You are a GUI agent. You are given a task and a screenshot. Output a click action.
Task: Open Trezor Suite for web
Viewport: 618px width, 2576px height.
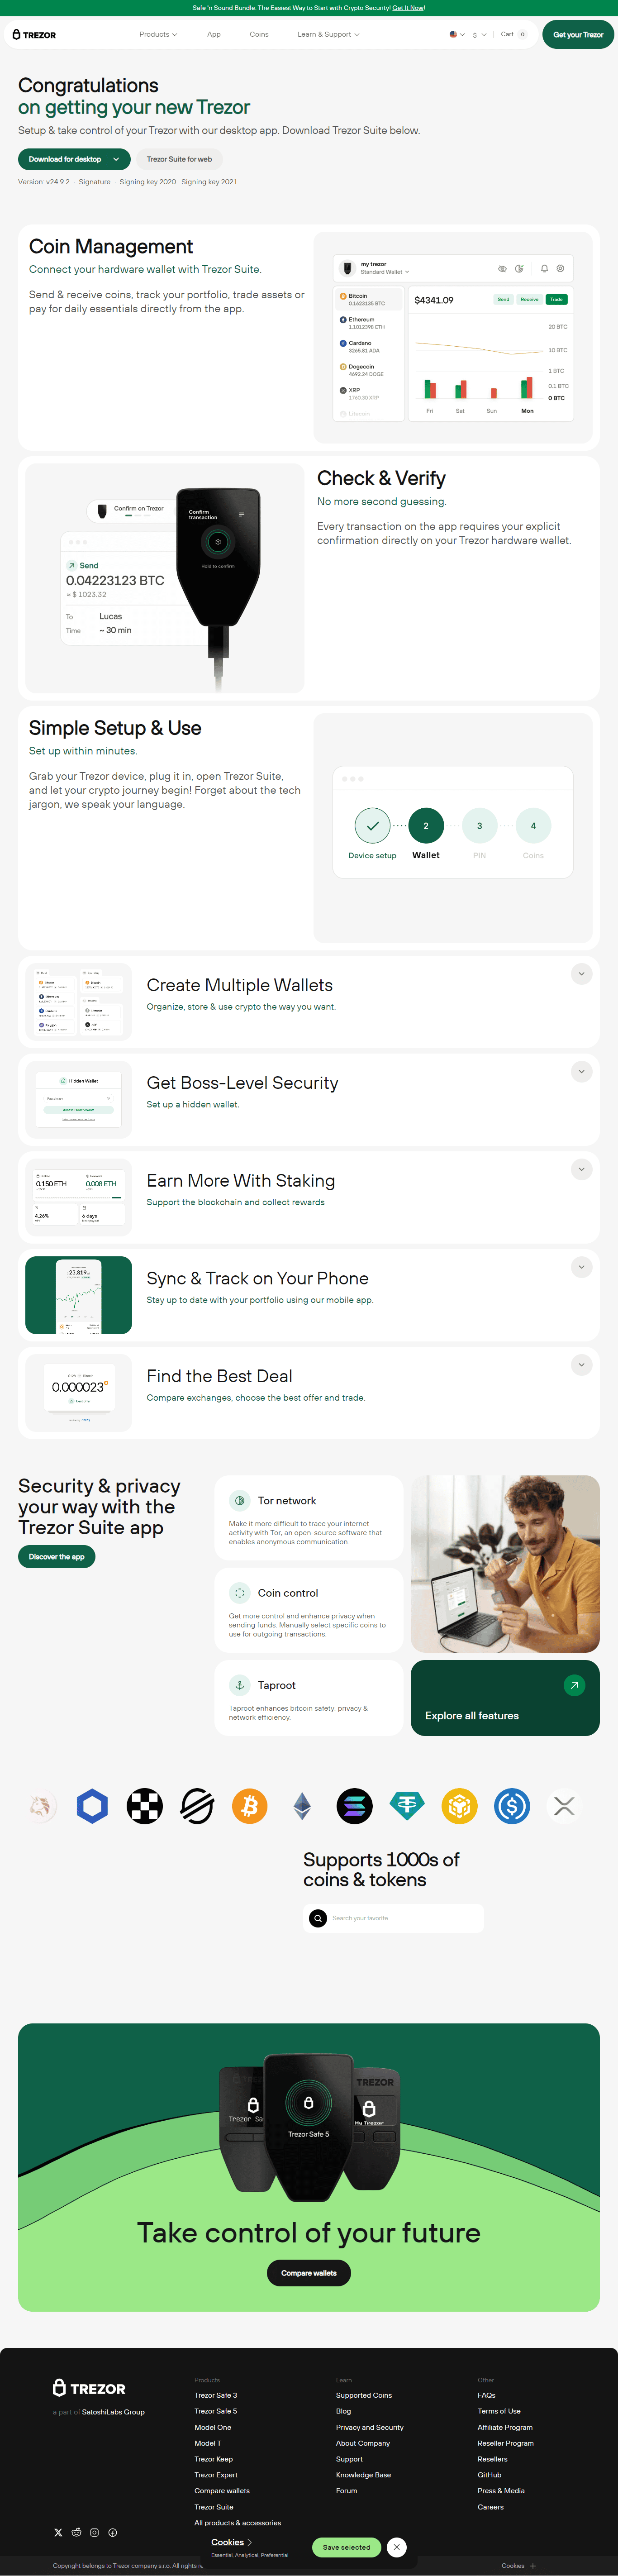(x=179, y=159)
